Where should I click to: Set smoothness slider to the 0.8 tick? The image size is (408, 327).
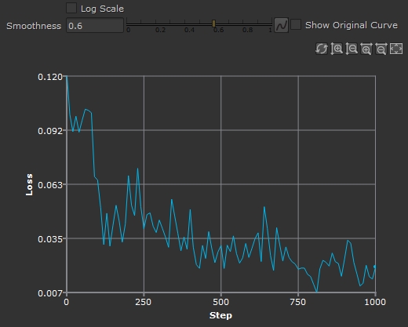(243, 24)
